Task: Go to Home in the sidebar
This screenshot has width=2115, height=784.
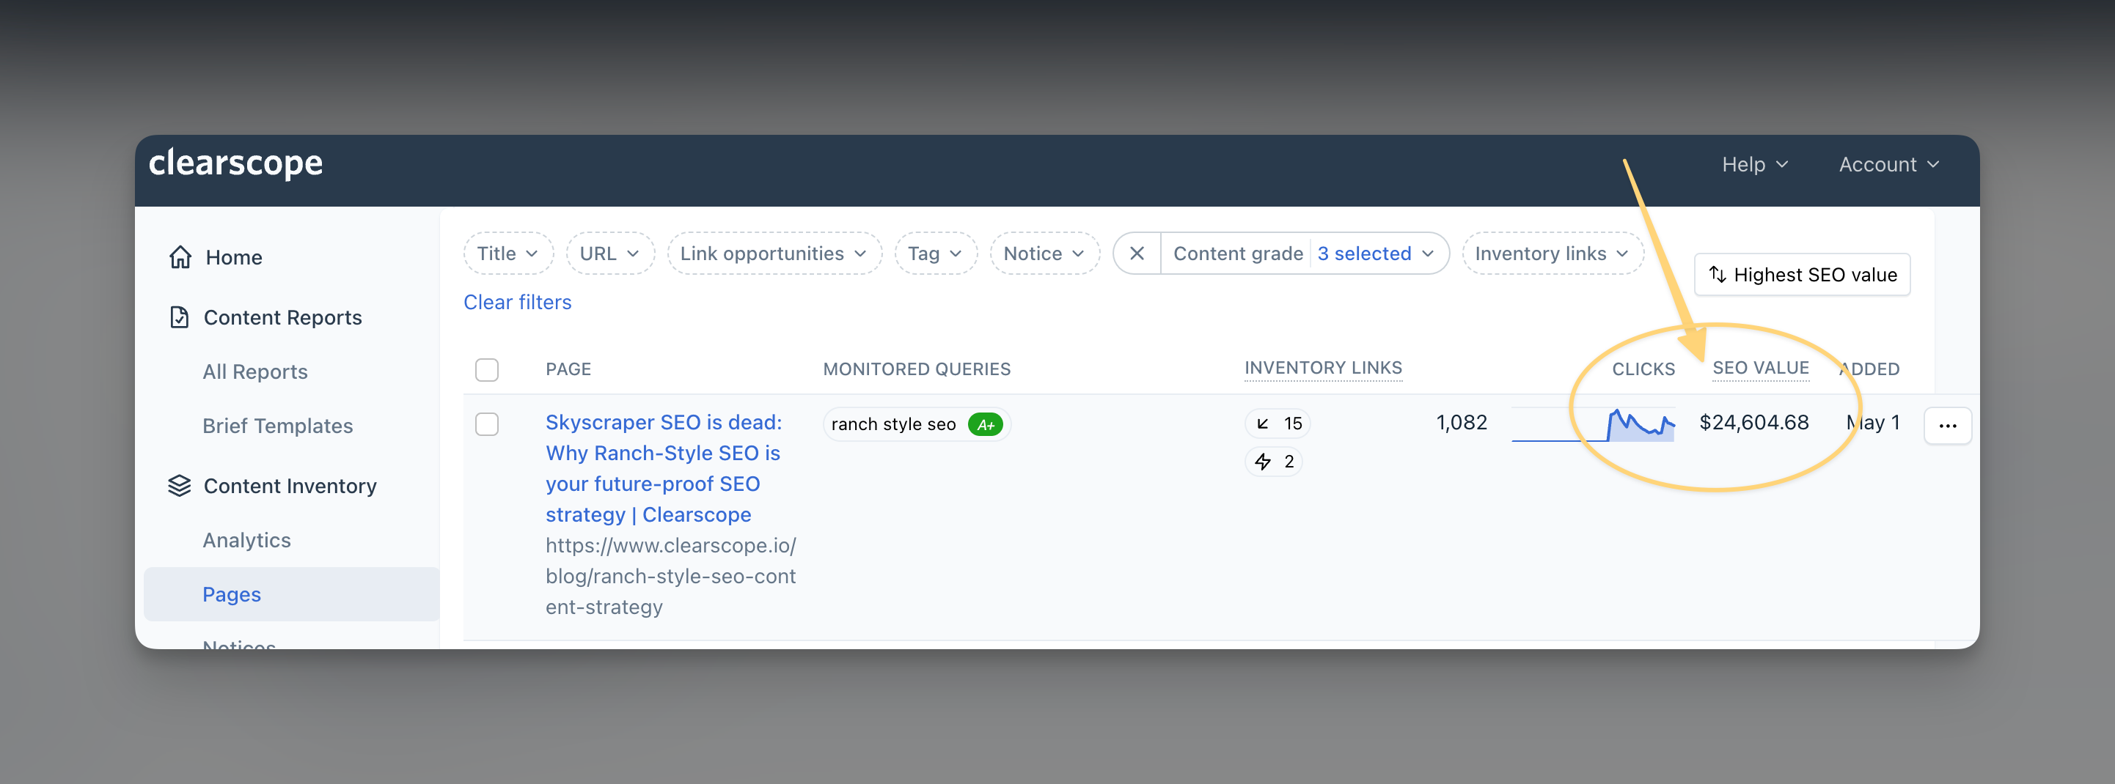Action: tap(234, 257)
